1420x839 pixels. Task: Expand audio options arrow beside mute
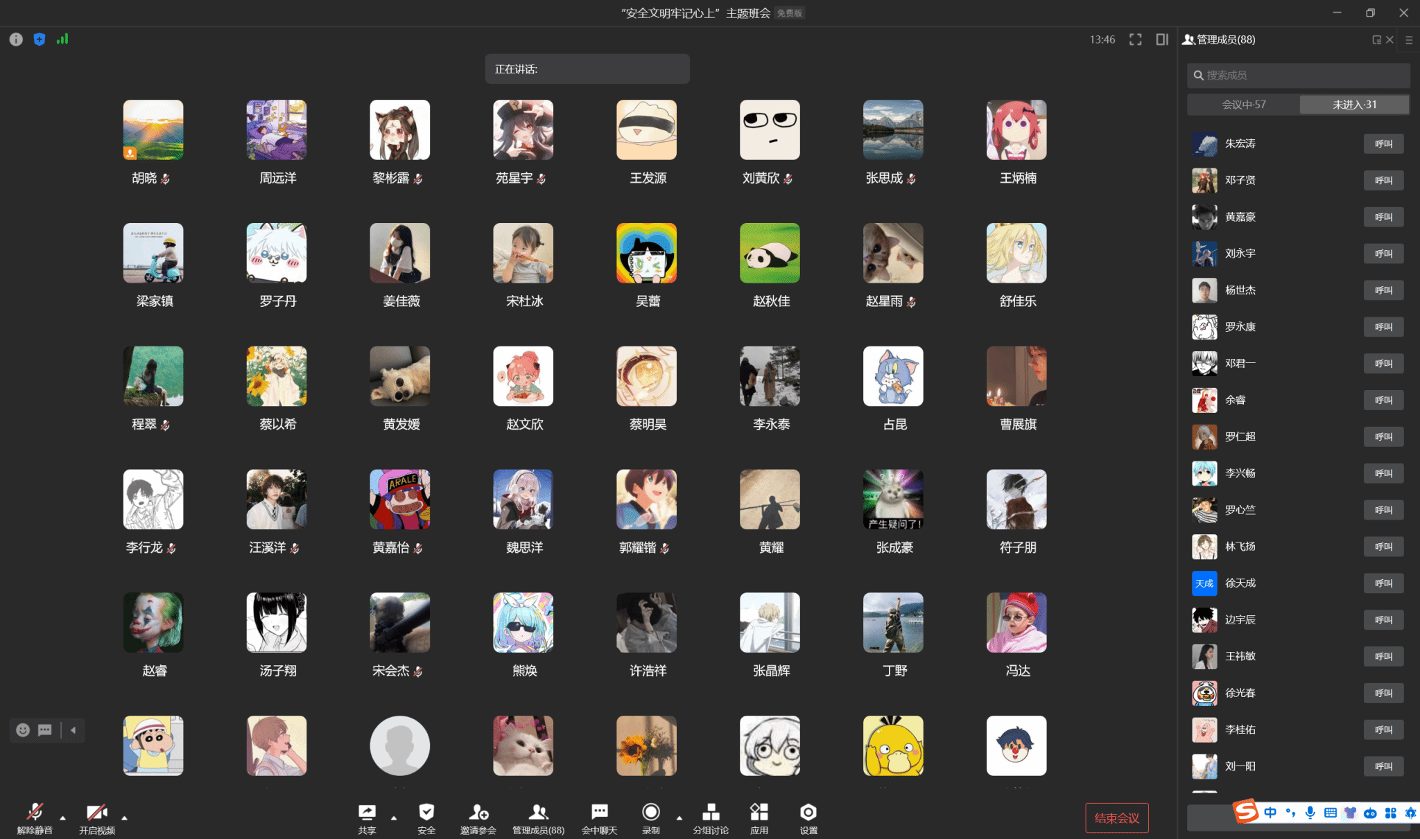(63, 818)
